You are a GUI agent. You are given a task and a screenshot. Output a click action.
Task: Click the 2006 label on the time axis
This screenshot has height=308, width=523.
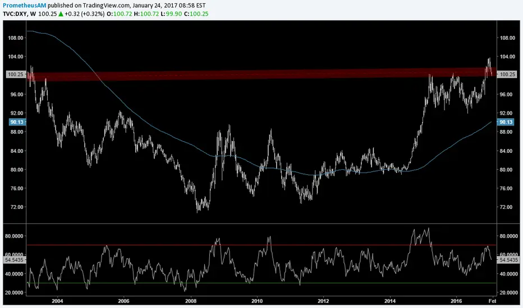(124, 301)
